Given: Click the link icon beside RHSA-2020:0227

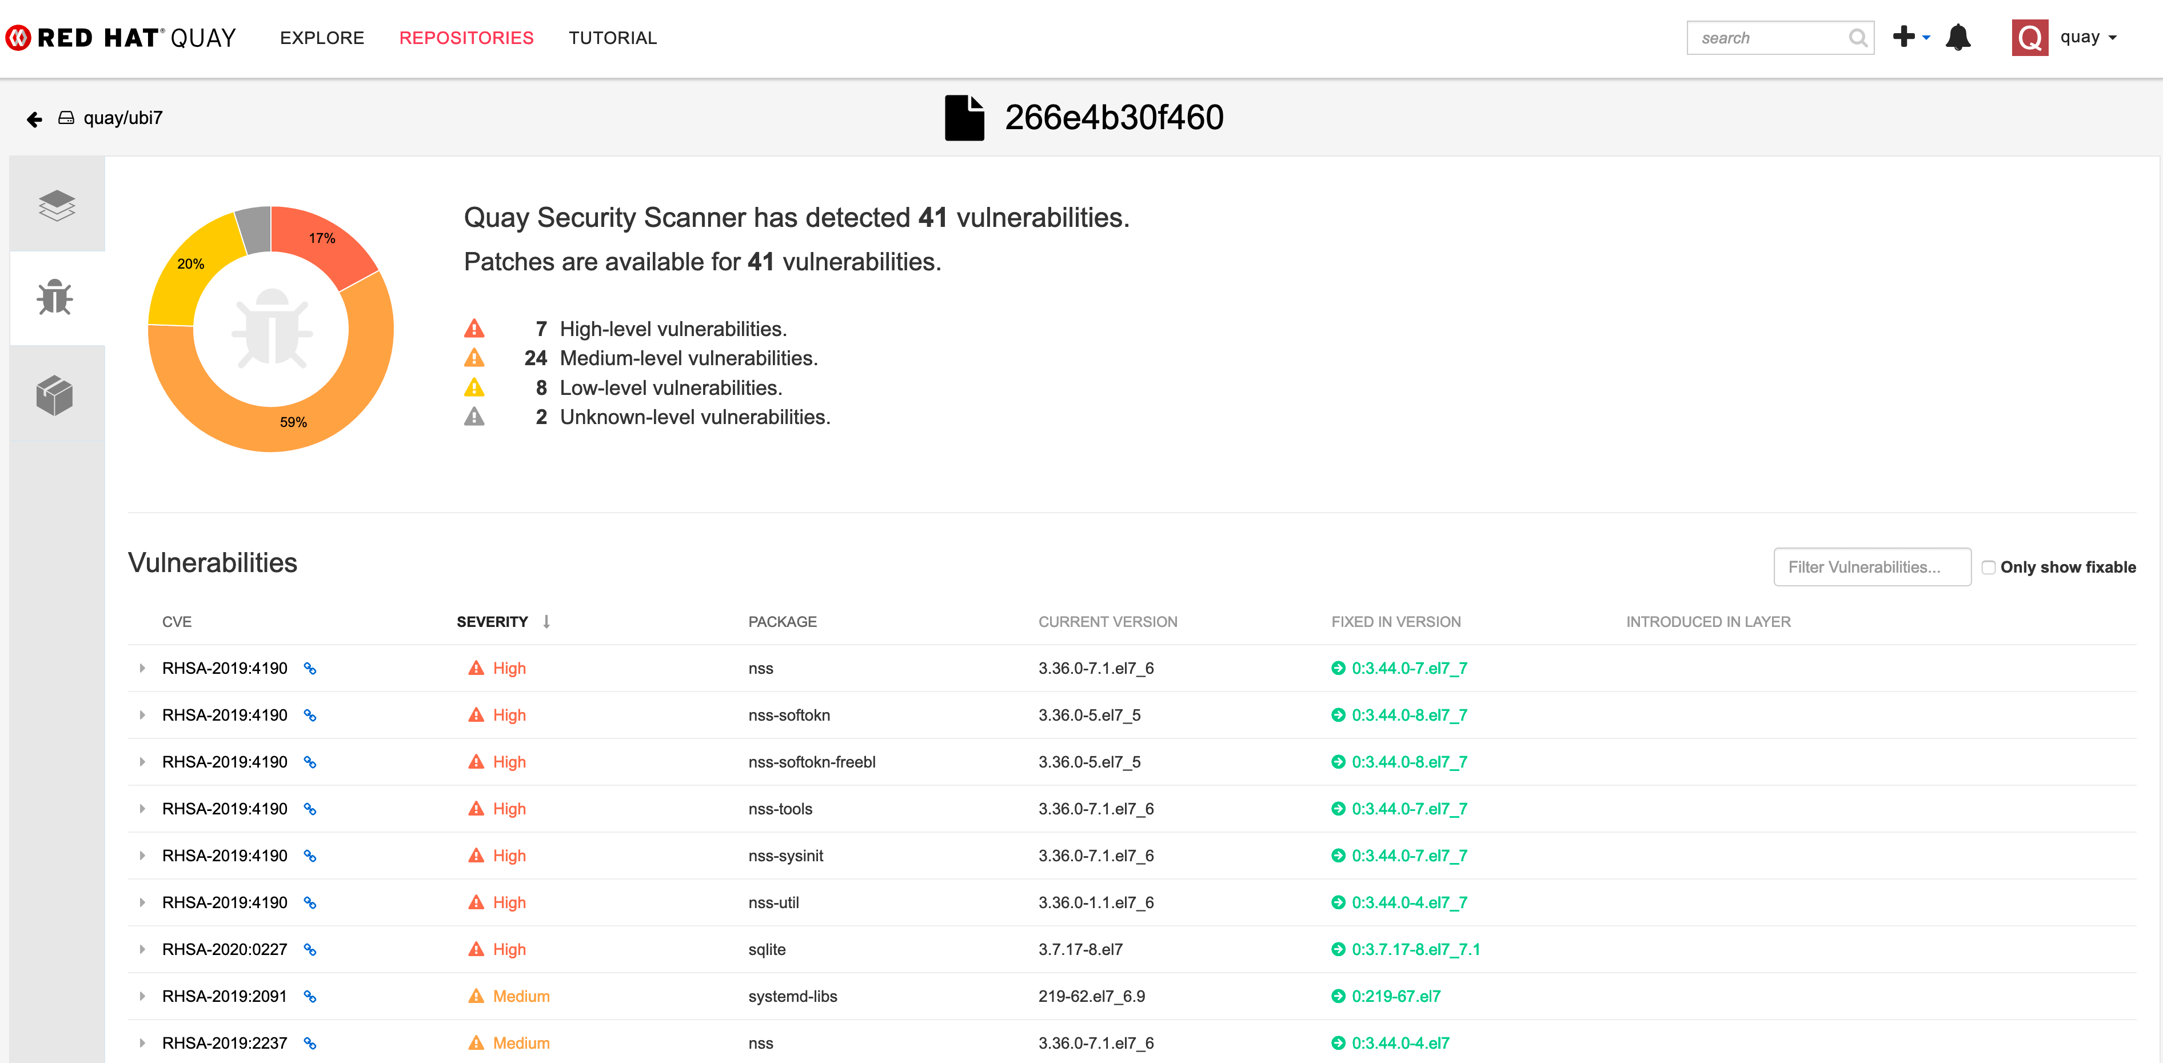Looking at the screenshot, I should [x=310, y=950].
